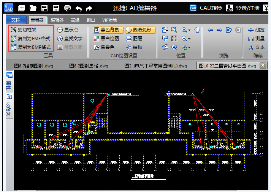
Task: Click the floor plan title text in drawing
Action: click(x=143, y=176)
